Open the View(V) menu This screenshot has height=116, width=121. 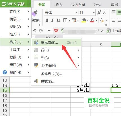click(16, 27)
